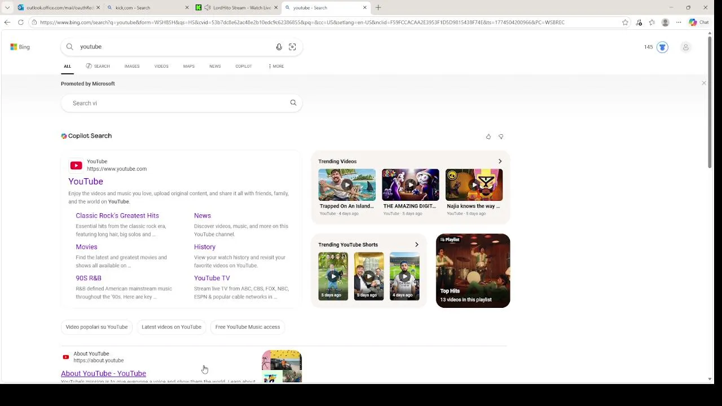Image resolution: width=722 pixels, height=406 pixels.
Task: Mute the LordHito Stream tab audio icon
Action: 207,8
